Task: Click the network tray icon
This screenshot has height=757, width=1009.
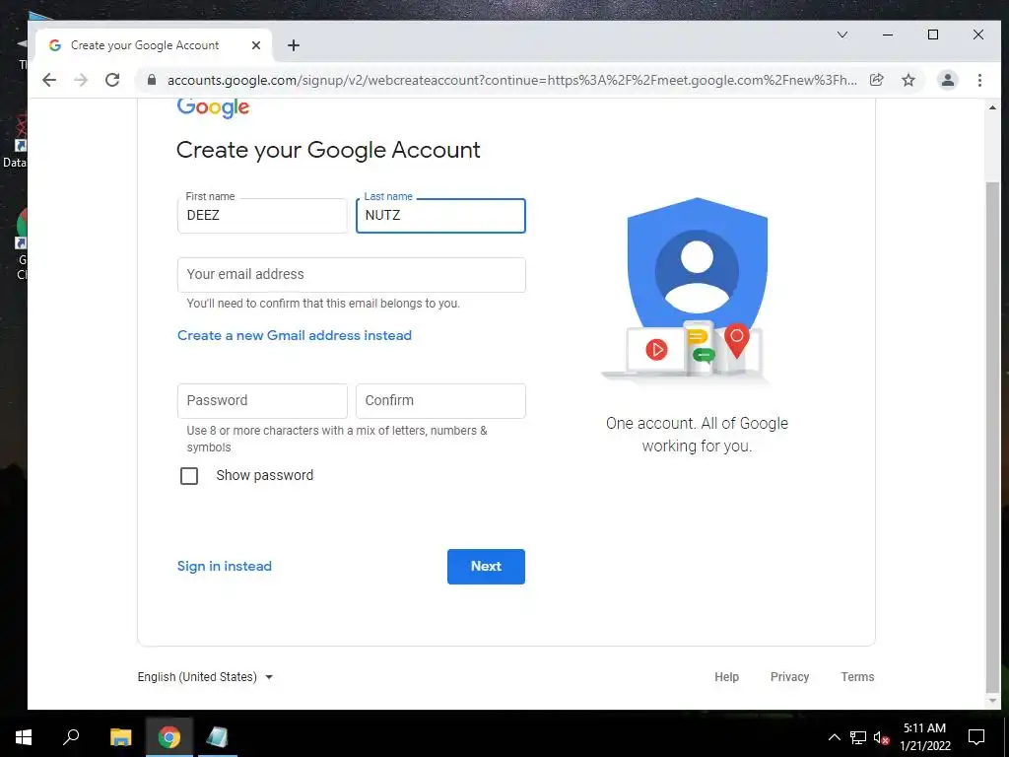Action: [858, 737]
